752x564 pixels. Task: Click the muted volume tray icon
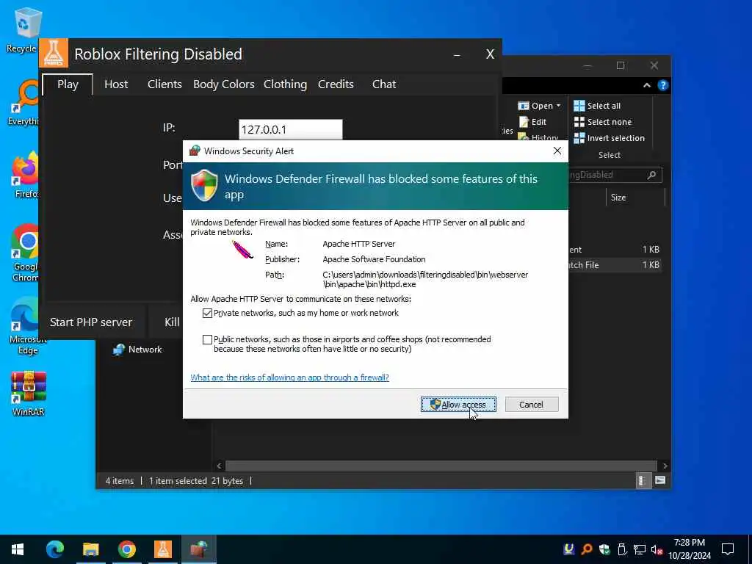(657, 549)
